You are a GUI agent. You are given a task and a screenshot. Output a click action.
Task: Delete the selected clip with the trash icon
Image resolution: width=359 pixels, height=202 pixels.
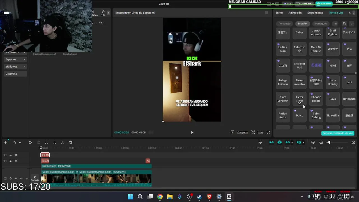coord(71,142)
